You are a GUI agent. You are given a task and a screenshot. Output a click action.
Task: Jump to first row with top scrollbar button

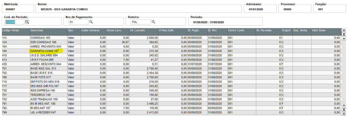pyautogui.click(x=344, y=30)
